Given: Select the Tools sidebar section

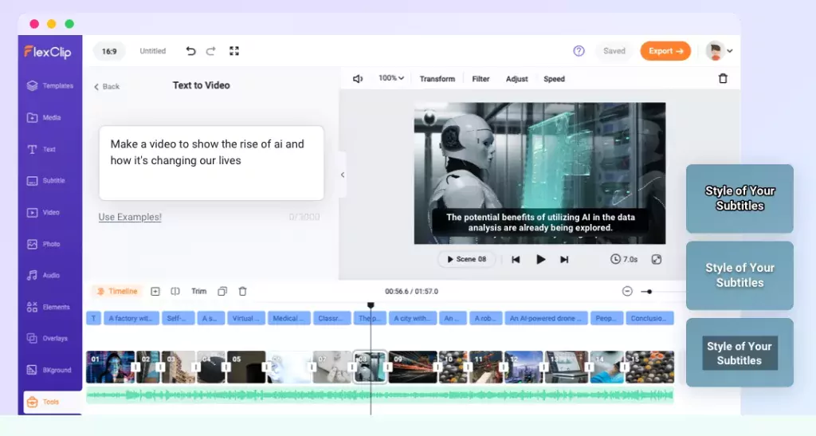Looking at the screenshot, I should tap(53, 402).
